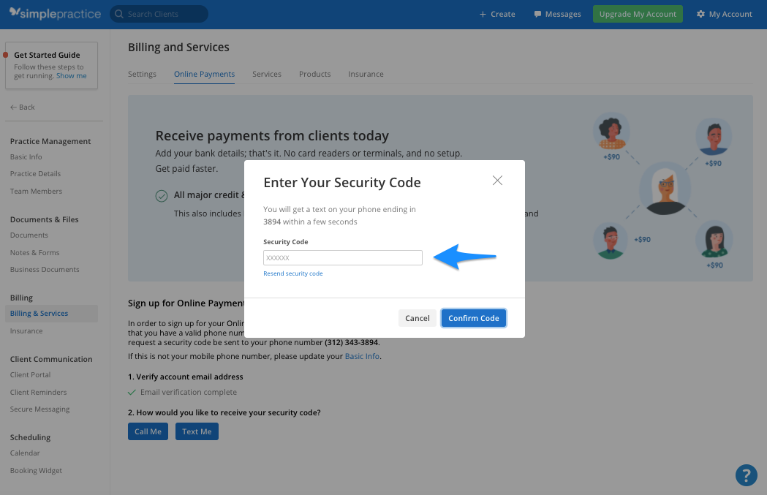Click the checkmark beside All major credit
The width and height of the screenshot is (767, 495).
click(162, 195)
